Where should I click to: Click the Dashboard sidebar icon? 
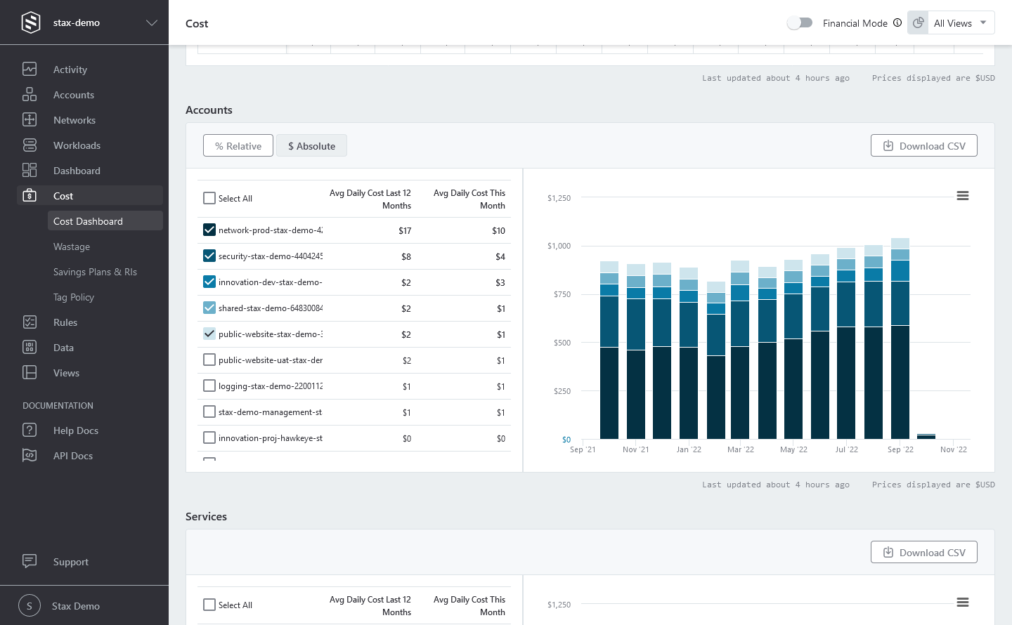tap(30, 170)
